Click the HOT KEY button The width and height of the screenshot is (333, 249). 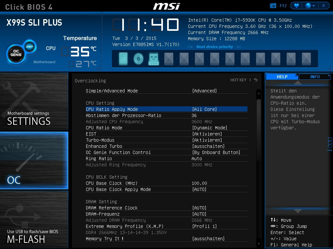coord(238,80)
